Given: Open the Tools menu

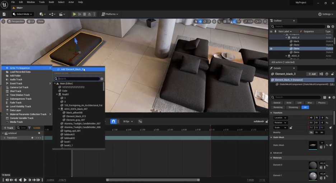Looking at the screenshot, I should (42, 2).
